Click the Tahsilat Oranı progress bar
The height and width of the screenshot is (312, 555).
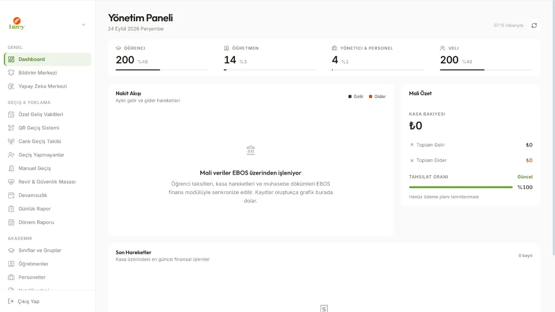pos(461,187)
